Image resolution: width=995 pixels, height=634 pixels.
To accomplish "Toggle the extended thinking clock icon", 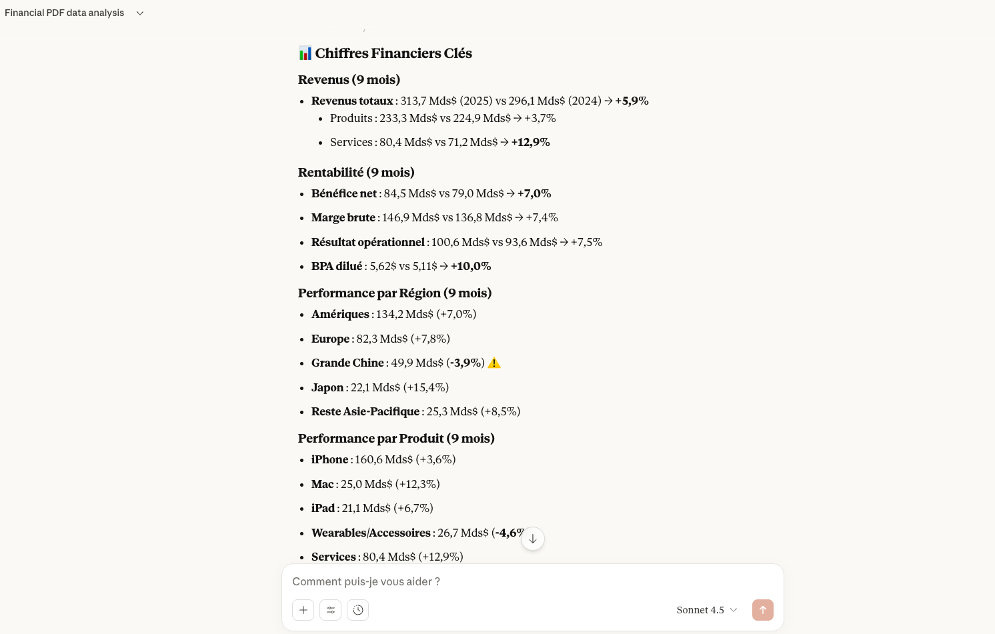I will coord(358,610).
